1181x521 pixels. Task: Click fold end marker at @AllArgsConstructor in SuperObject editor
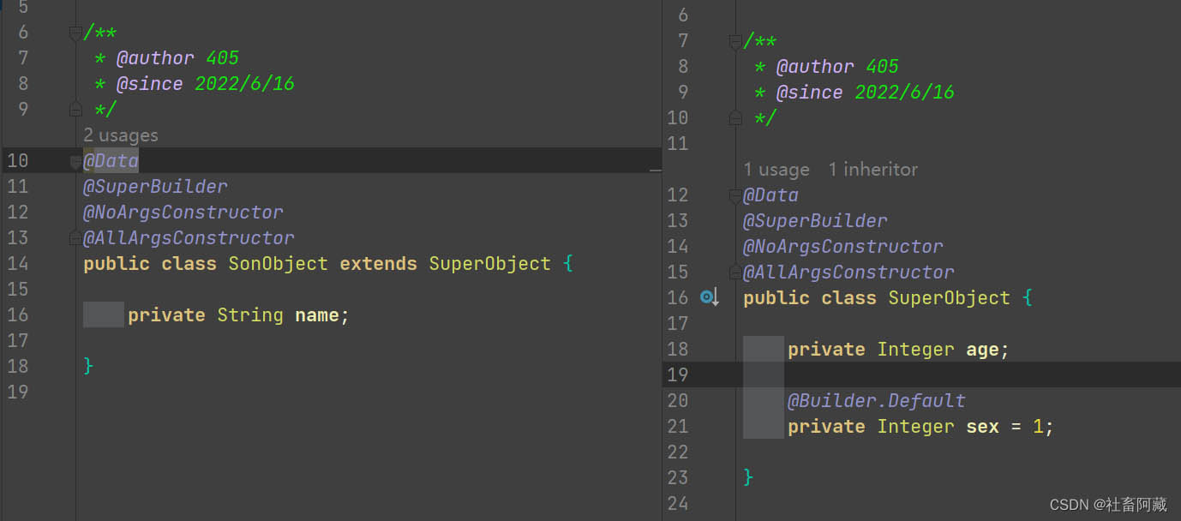coord(735,272)
